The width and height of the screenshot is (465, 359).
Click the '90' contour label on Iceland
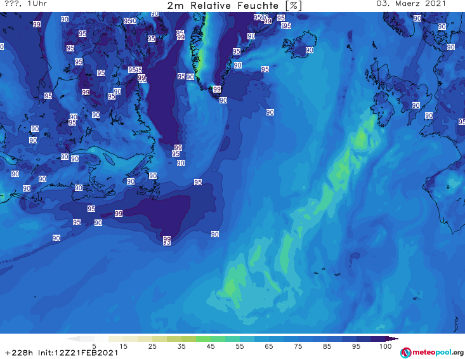click(x=310, y=50)
